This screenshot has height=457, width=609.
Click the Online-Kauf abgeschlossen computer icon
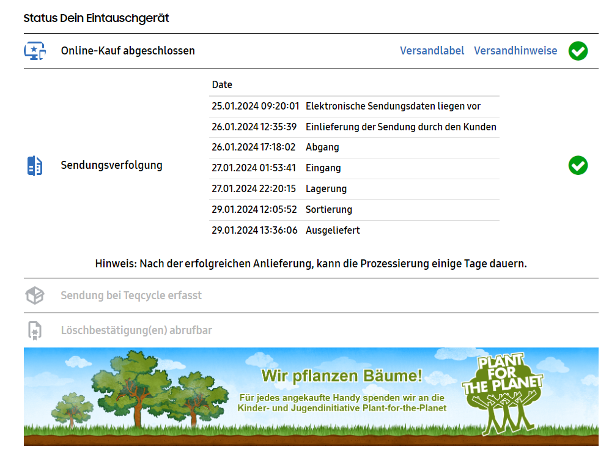(x=35, y=51)
